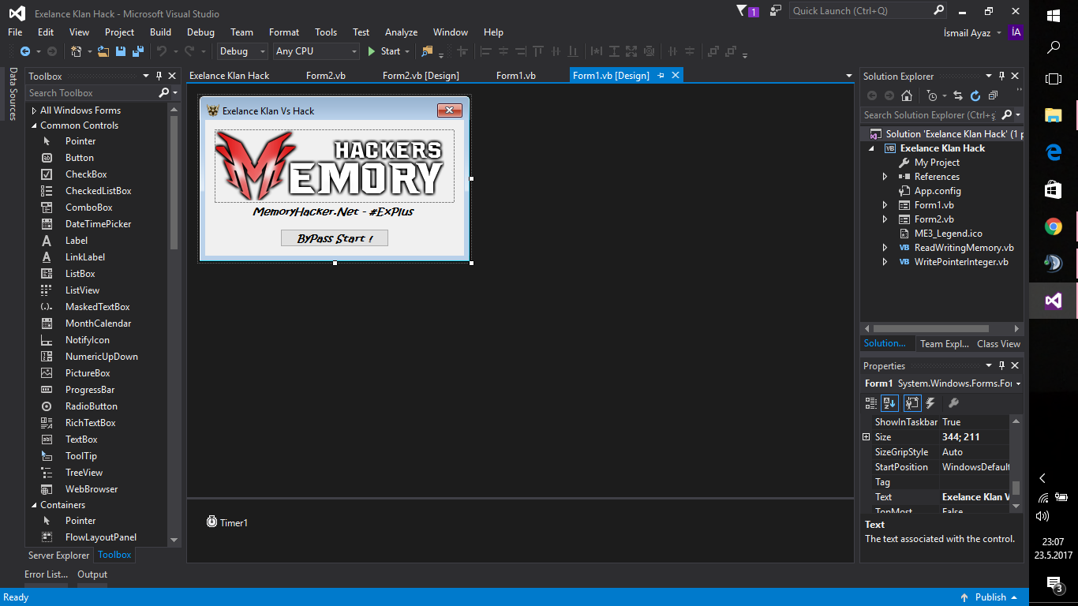Select the PictureBox control in Toolbox
This screenshot has width=1078, height=606.
coord(87,373)
